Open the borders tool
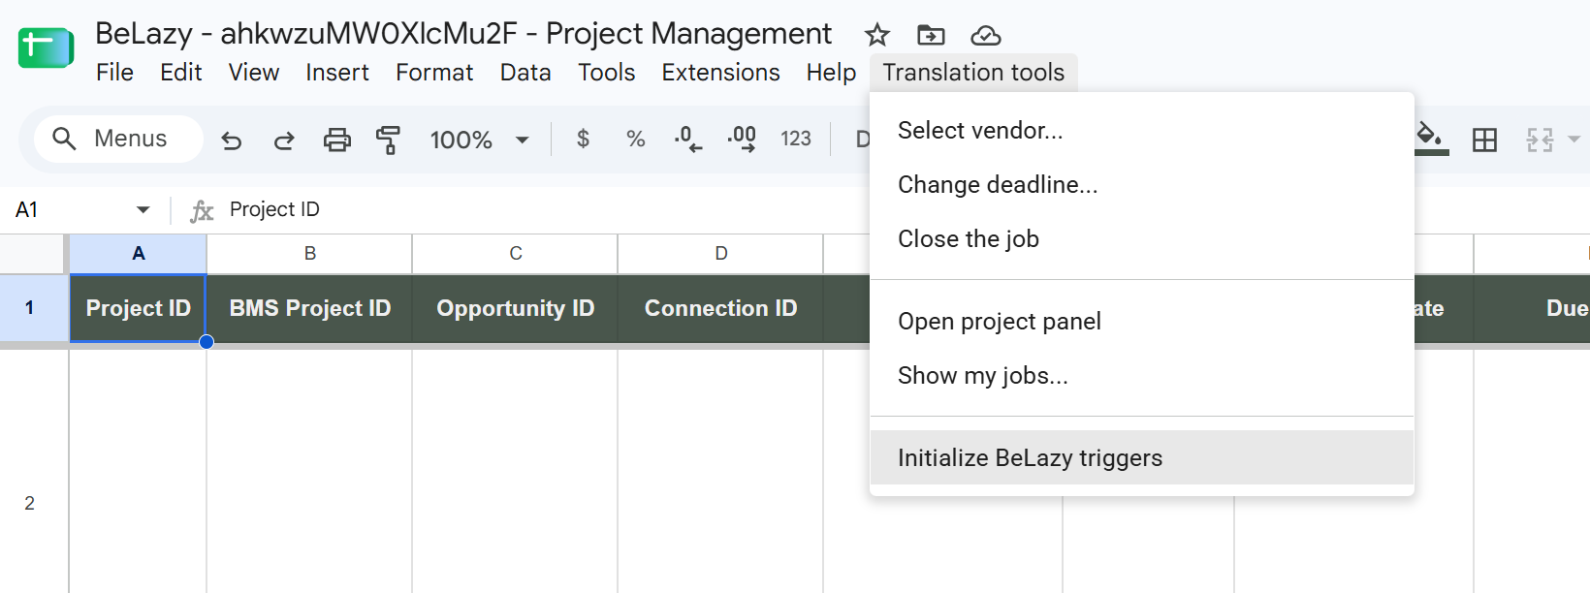 [1484, 140]
